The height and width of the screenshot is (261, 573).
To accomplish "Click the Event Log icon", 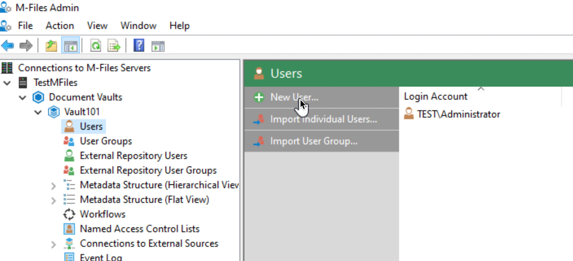I will (x=69, y=257).
